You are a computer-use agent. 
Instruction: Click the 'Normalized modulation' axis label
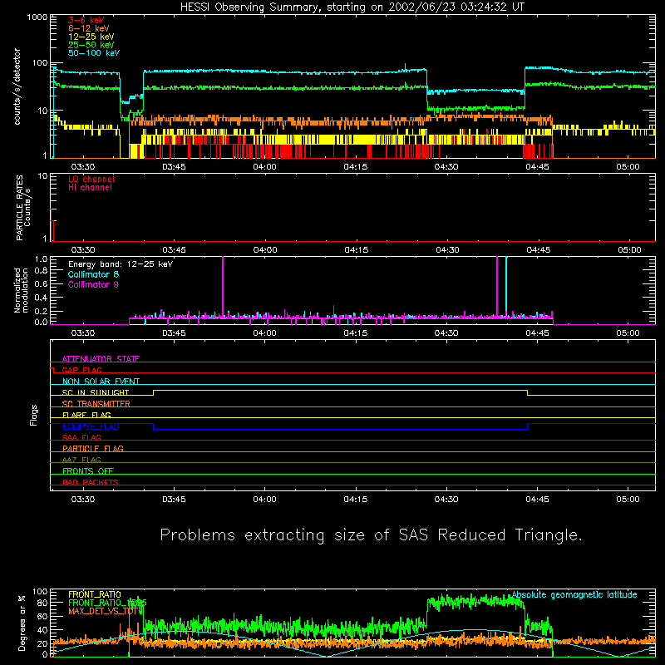pos(21,290)
